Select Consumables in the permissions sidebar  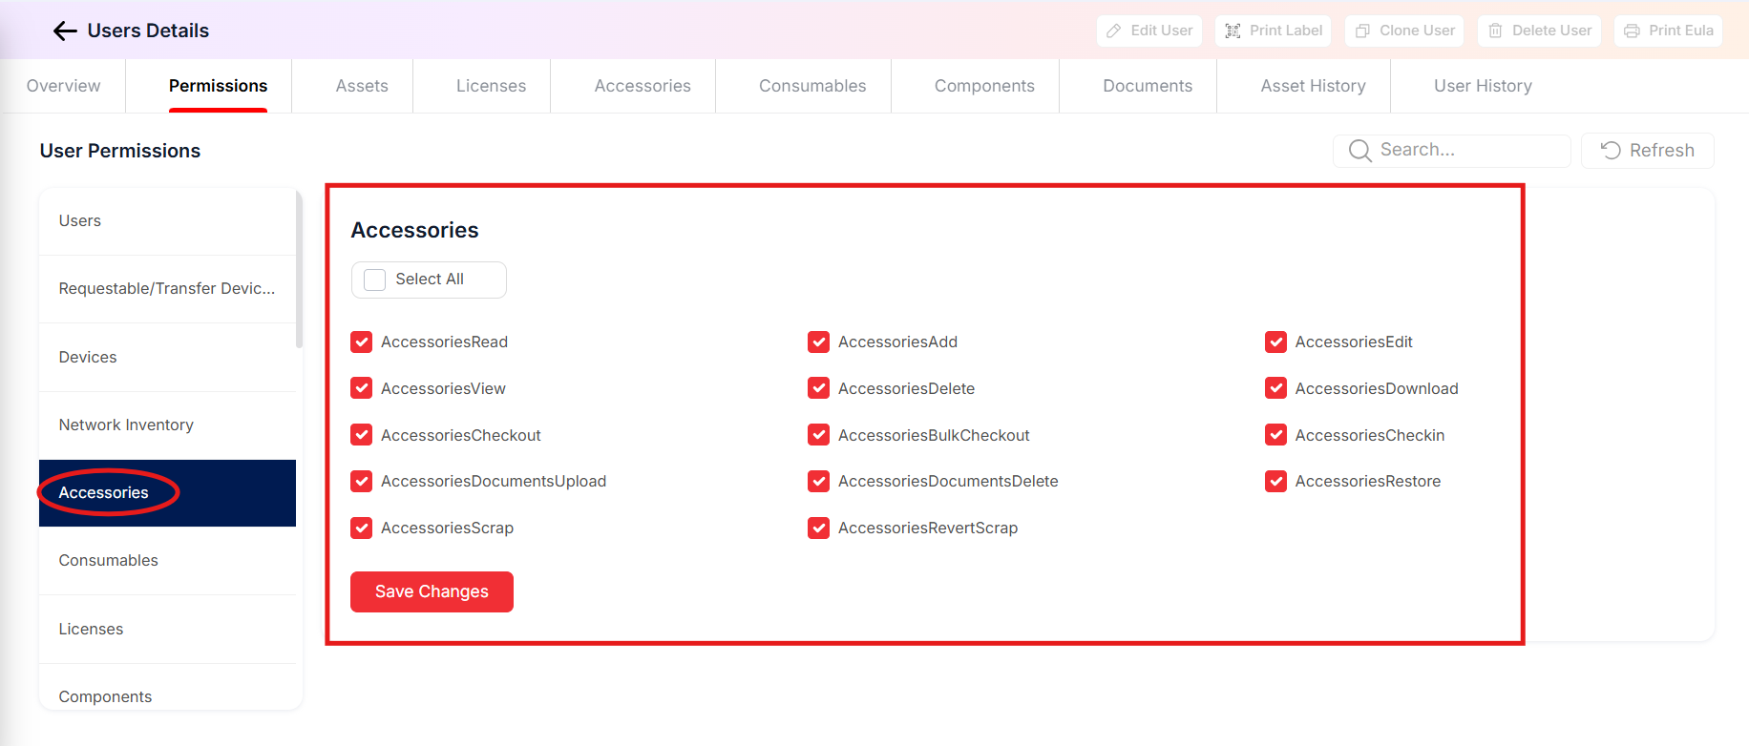tap(167, 561)
